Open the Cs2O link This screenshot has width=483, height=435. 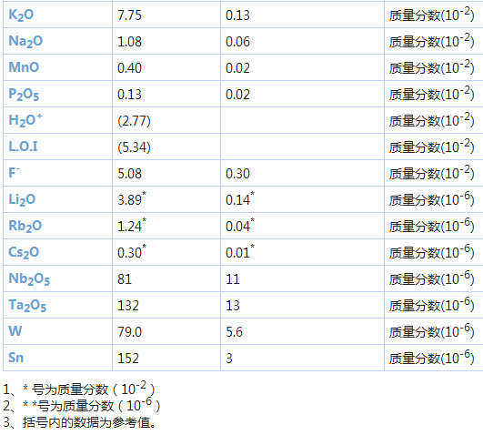pos(24,252)
